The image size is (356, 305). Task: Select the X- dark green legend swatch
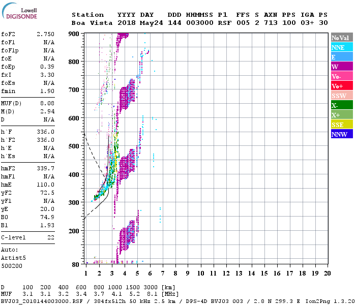342,105
